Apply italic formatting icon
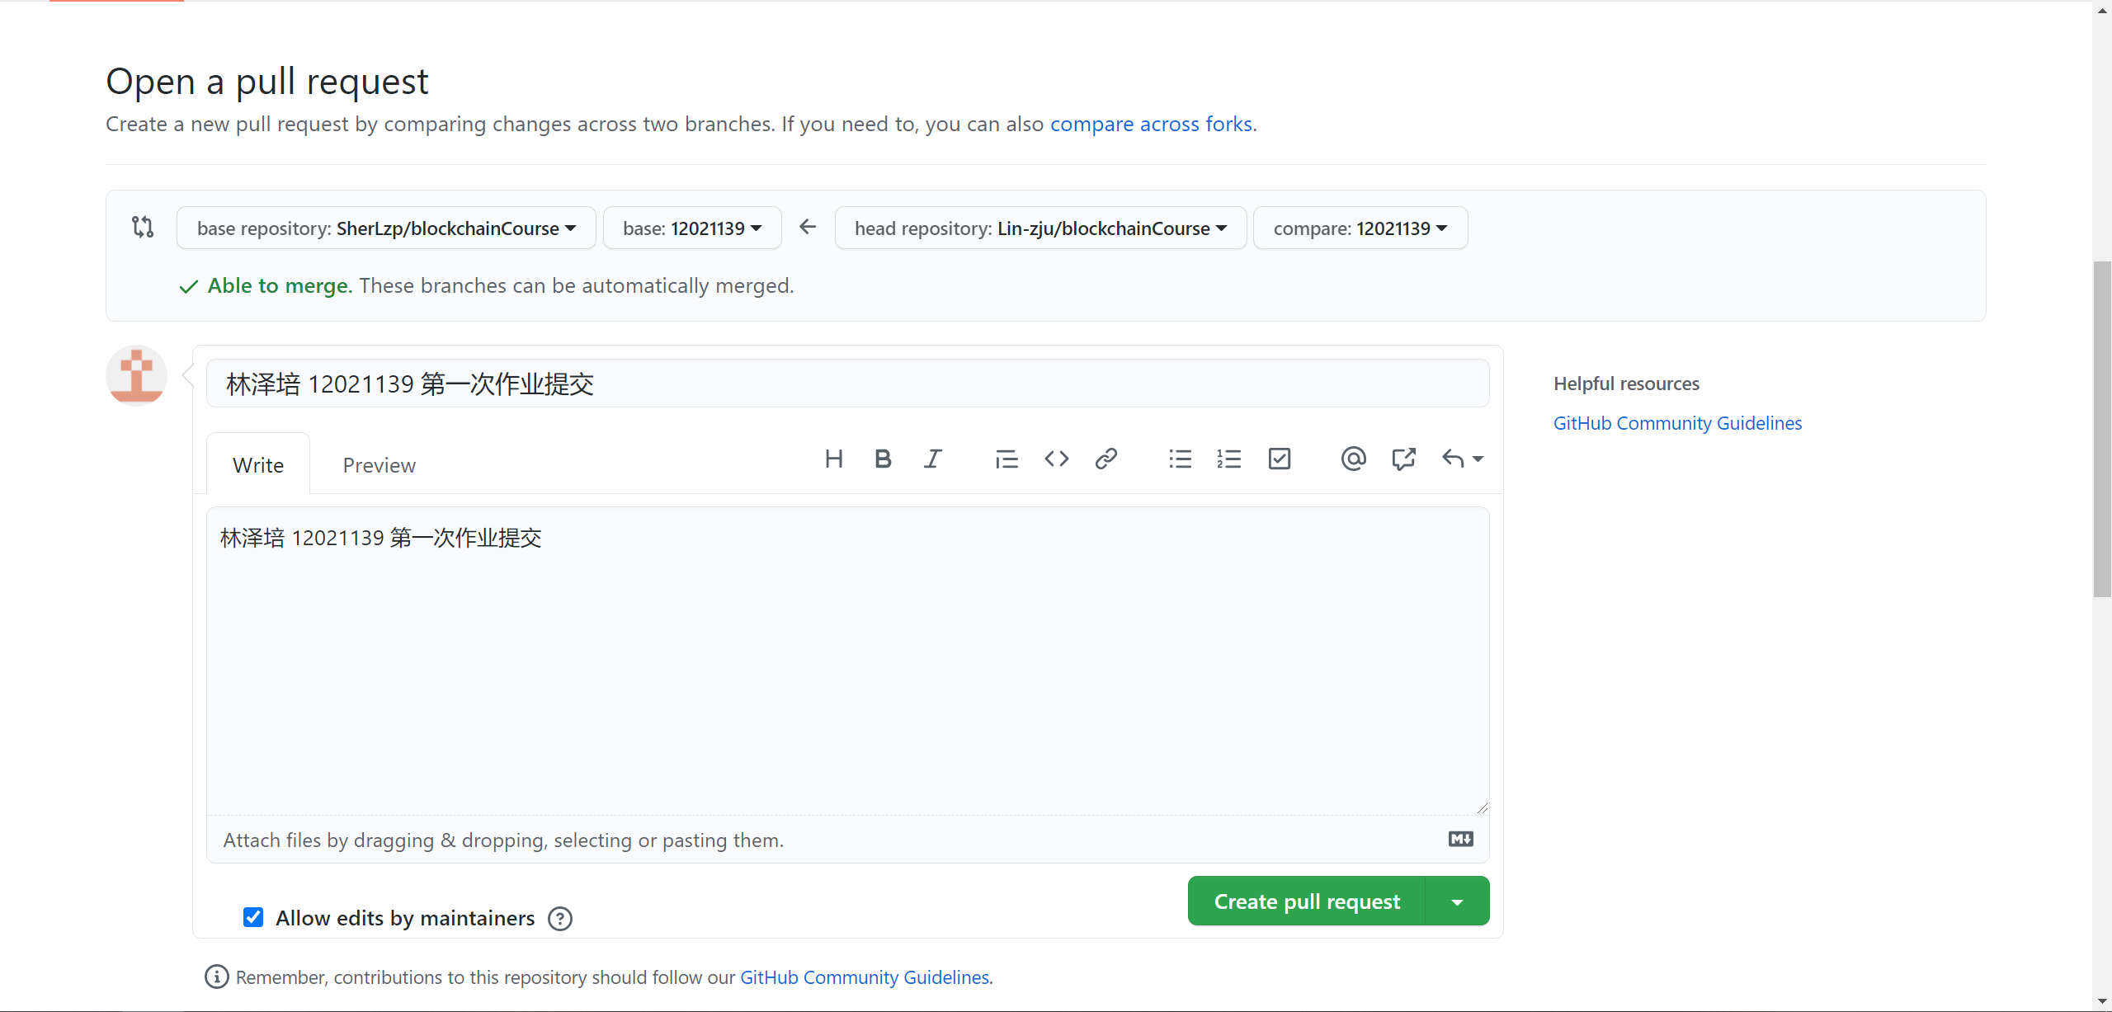The image size is (2112, 1012). pos(932,459)
